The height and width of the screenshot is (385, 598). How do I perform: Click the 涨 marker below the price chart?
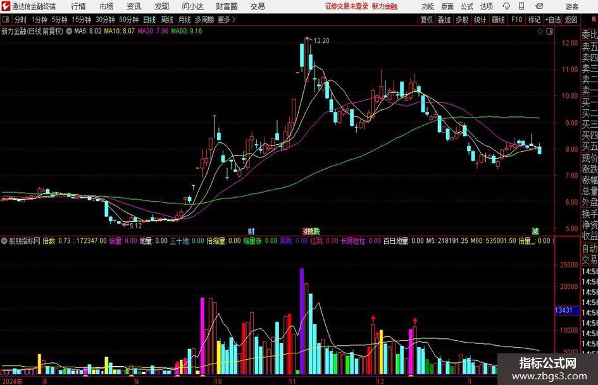pyautogui.click(x=306, y=231)
